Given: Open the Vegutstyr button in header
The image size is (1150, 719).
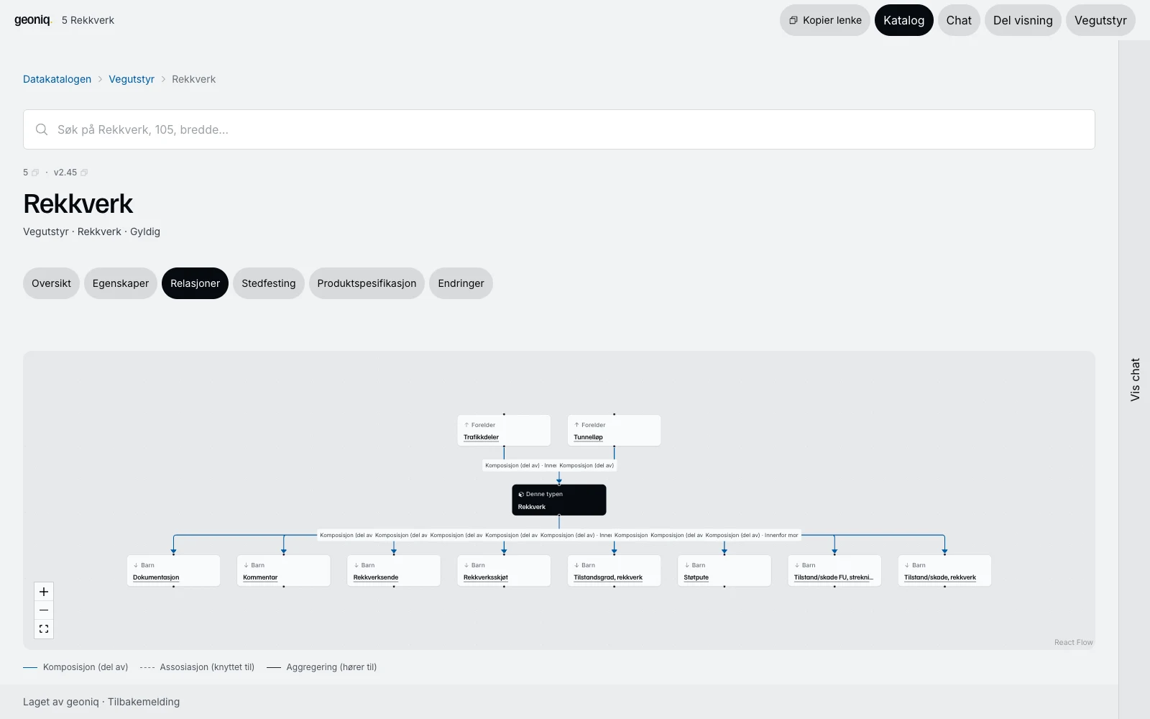Looking at the screenshot, I should click(1100, 20).
